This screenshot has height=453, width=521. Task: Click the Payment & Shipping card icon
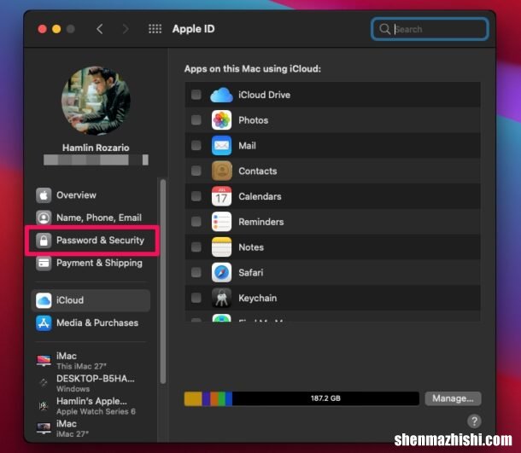(44, 263)
